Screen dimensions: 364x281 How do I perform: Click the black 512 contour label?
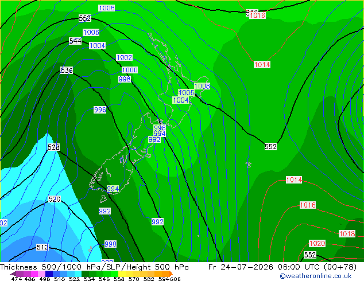click(x=42, y=247)
